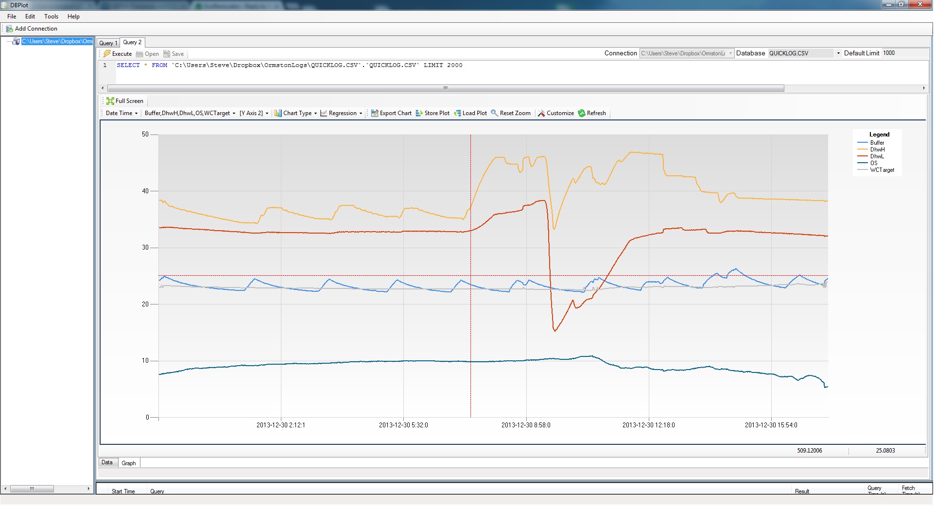Open the Connection combo box

click(x=687, y=53)
